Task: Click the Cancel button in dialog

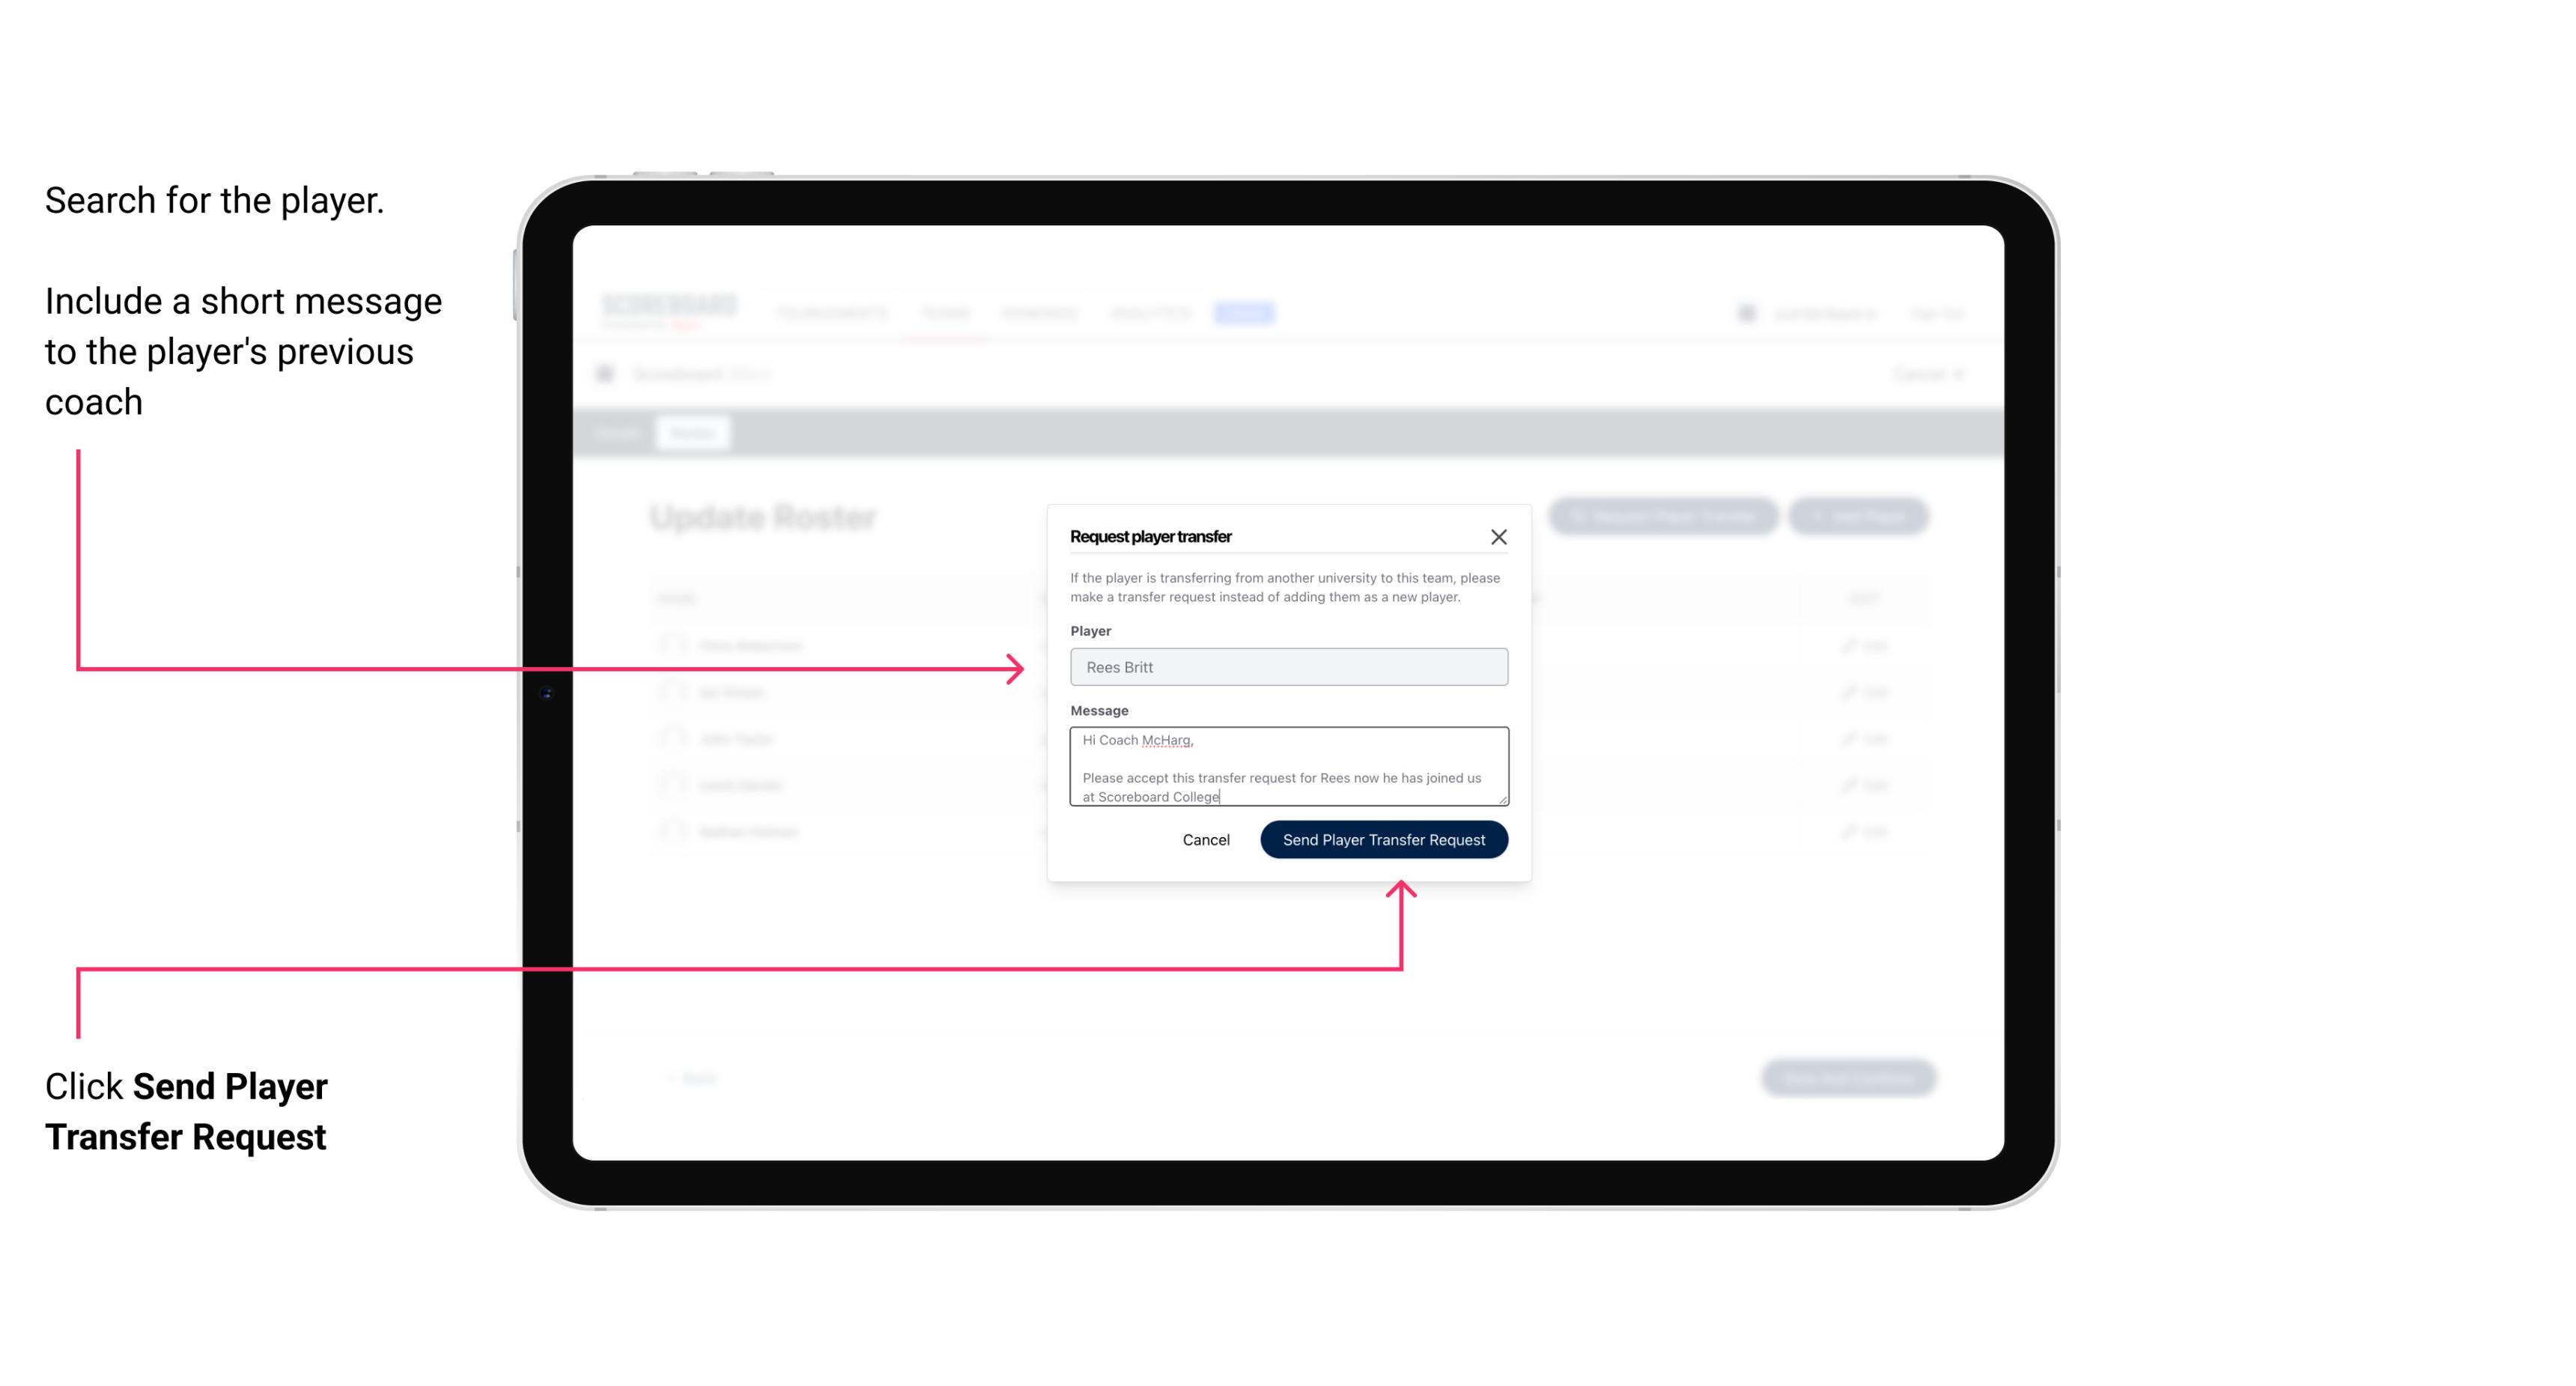Action: coord(1205,838)
